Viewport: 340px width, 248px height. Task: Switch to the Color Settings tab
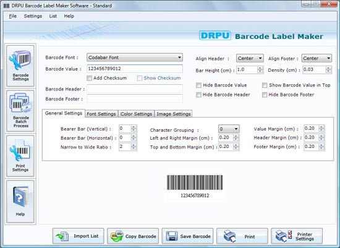136,114
